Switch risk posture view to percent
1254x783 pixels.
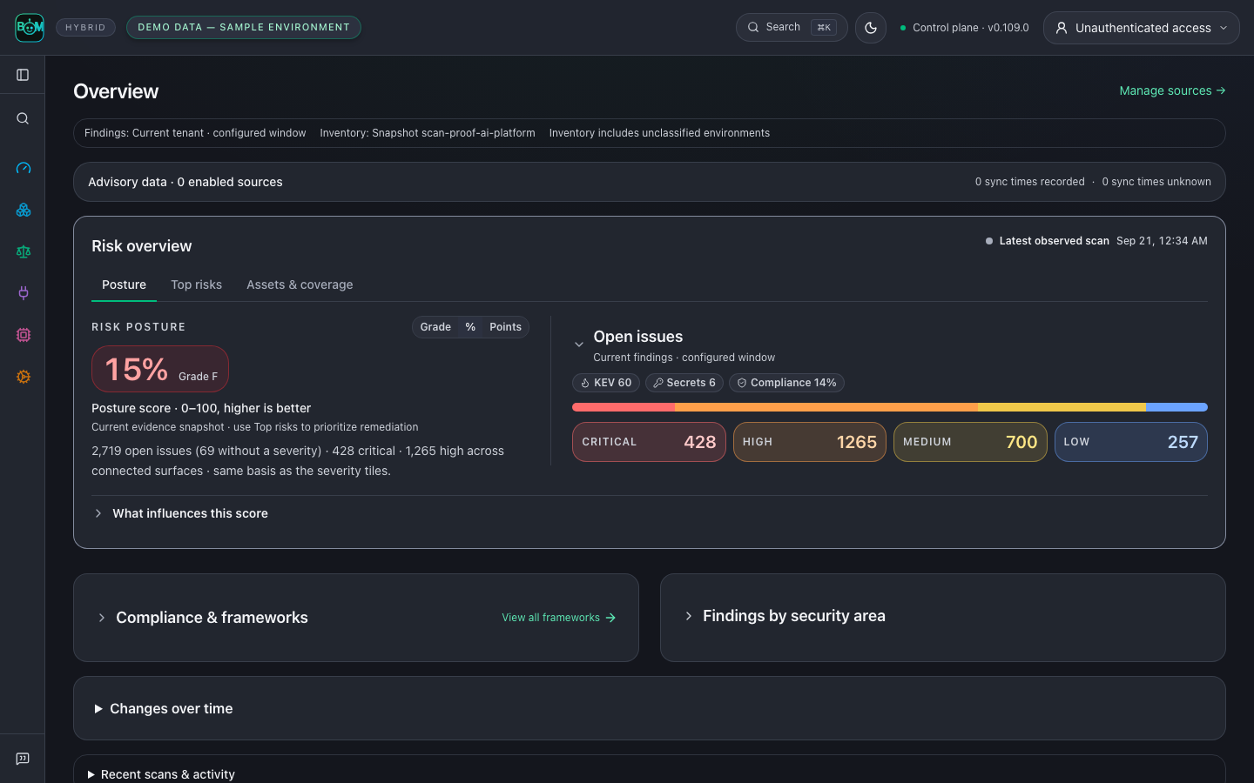pyautogui.click(x=470, y=327)
